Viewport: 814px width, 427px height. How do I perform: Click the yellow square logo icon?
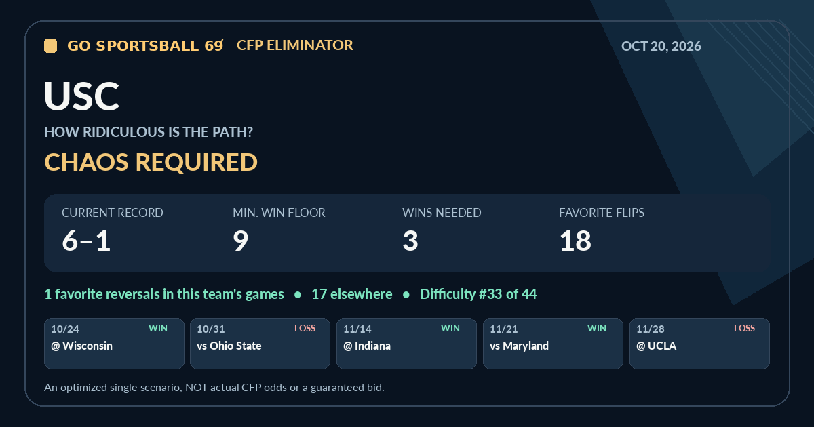[x=50, y=45]
